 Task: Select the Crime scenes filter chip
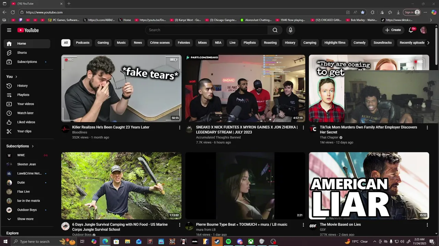(160, 43)
